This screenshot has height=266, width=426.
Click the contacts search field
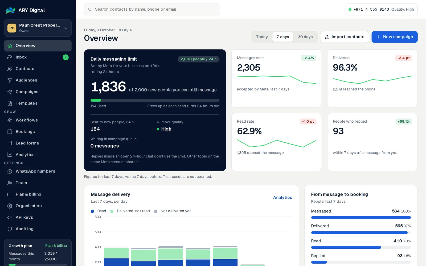(152, 10)
